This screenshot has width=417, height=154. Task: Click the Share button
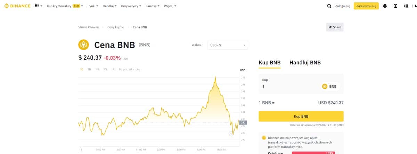tap(335, 27)
